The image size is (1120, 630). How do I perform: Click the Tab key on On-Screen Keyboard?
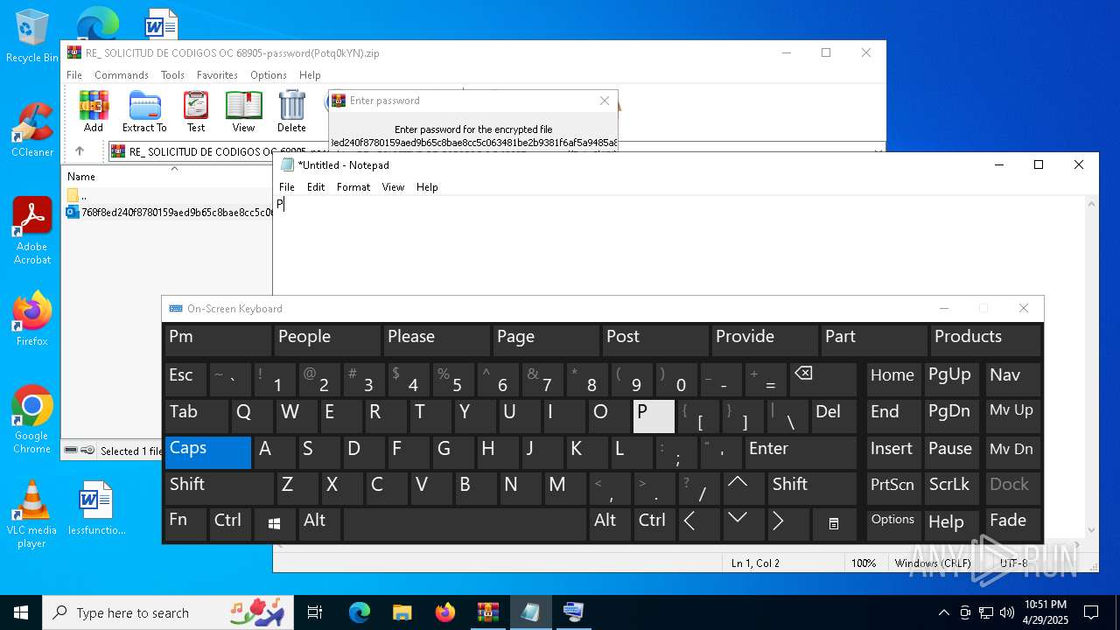tap(197, 416)
